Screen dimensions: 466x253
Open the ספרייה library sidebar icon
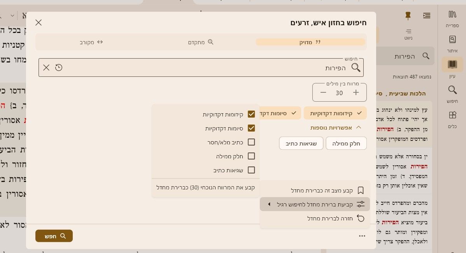click(452, 18)
